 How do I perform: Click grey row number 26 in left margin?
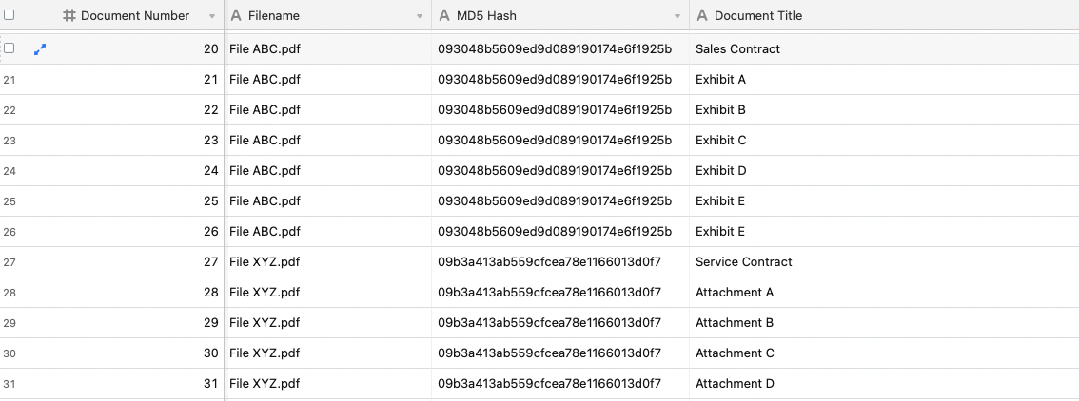[x=9, y=232]
